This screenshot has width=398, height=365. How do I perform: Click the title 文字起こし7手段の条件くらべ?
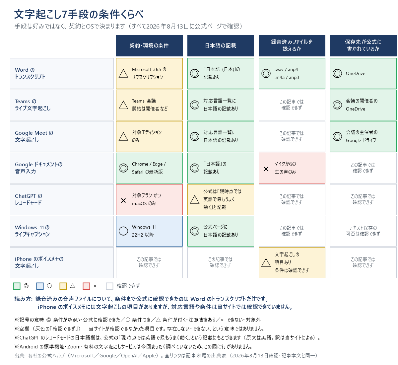[x=79, y=14]
